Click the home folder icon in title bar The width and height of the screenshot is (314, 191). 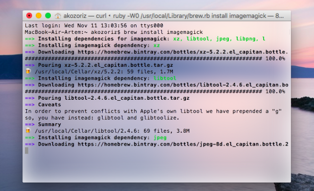pyautogui.click(x=58, y=16)
